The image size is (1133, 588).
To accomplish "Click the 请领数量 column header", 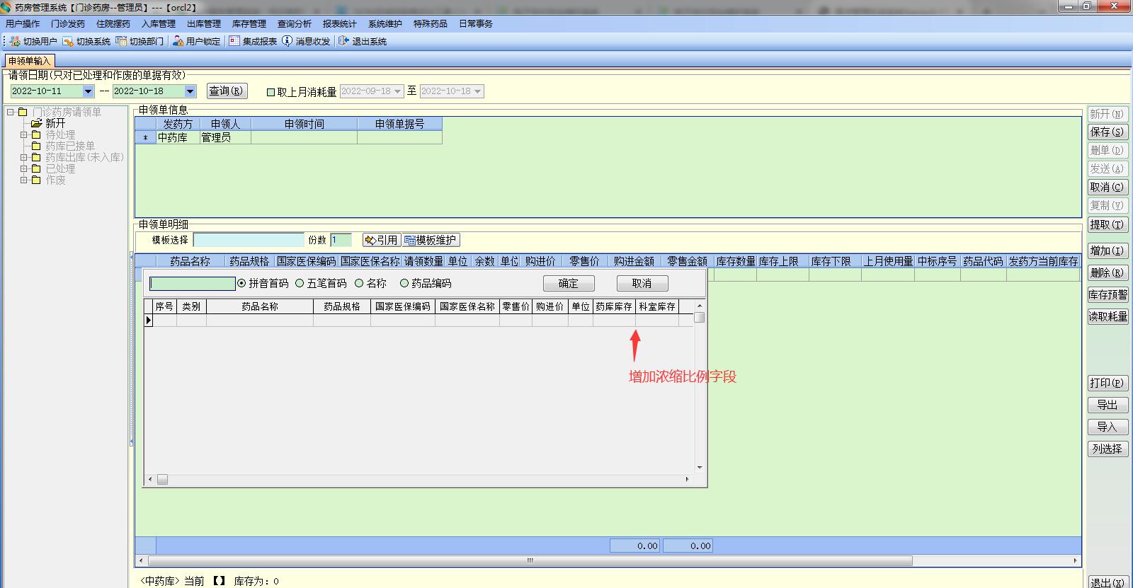I will tap(423, 261).
